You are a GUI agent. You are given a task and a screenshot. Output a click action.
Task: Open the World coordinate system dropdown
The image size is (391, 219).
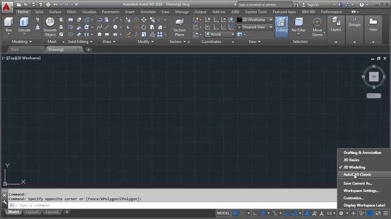(x=220, y=34)
